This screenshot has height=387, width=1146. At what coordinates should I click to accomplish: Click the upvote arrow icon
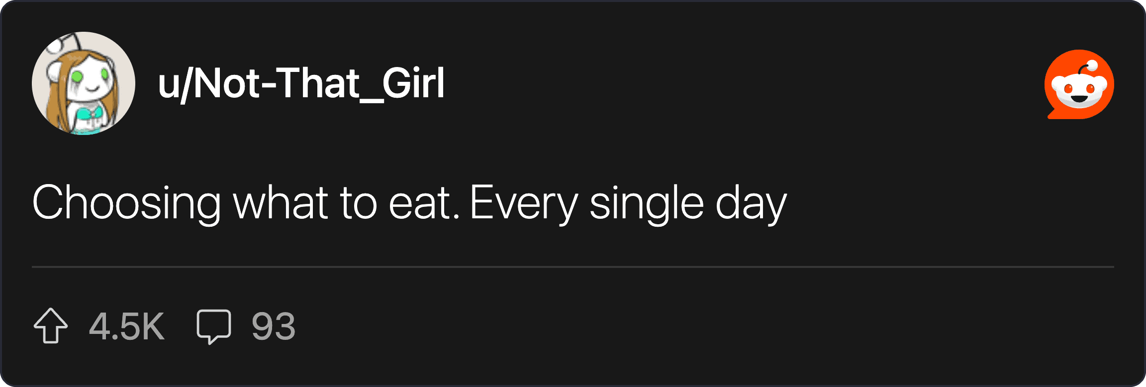pyautogui.click(x=51, y=326)
